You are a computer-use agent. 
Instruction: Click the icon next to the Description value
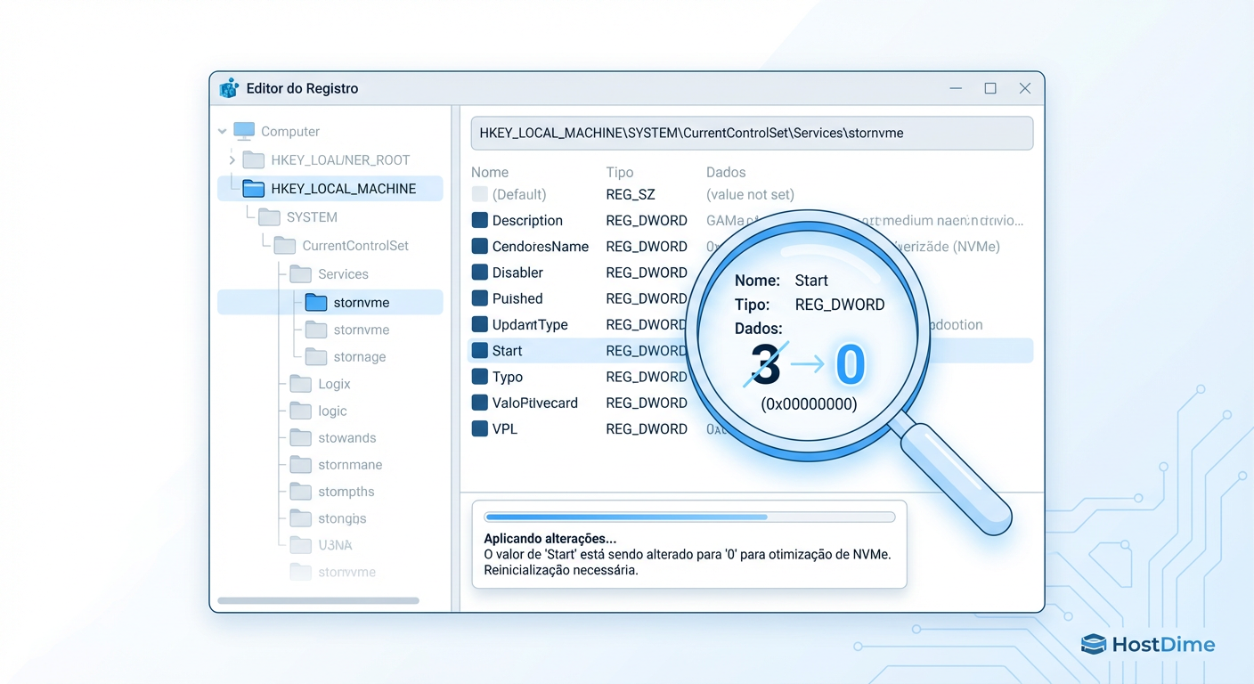[477, 220]
